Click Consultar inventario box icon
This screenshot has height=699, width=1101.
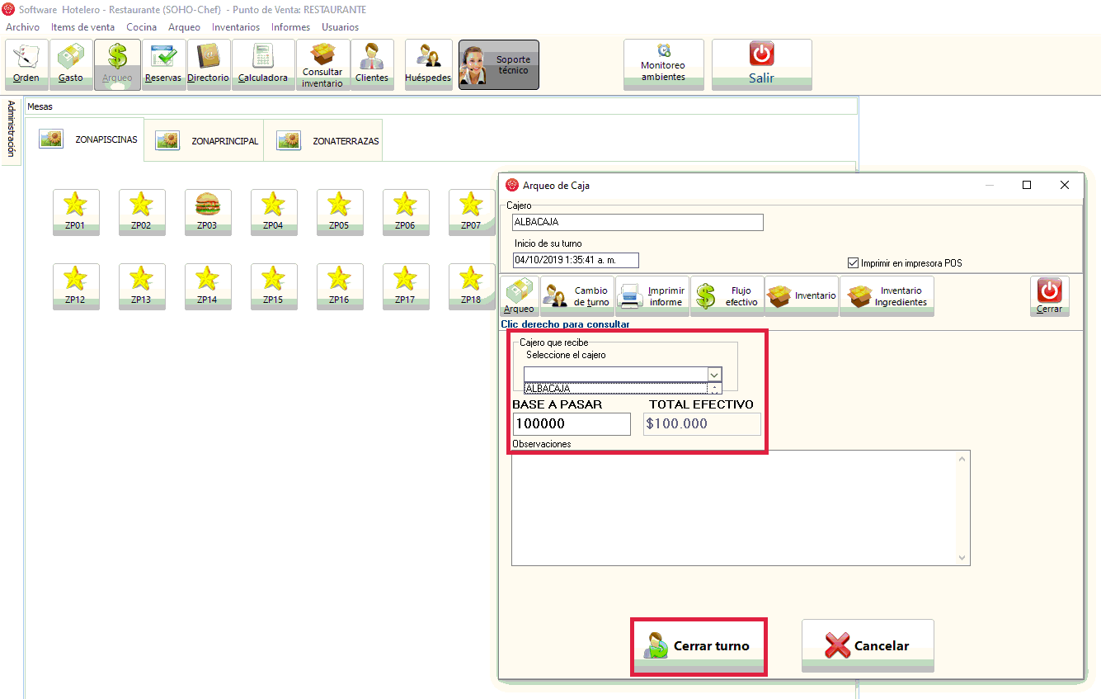(x=322, y=64)
